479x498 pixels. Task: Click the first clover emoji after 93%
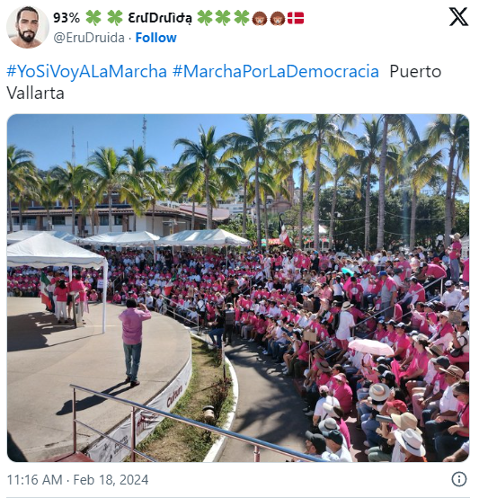93,17
